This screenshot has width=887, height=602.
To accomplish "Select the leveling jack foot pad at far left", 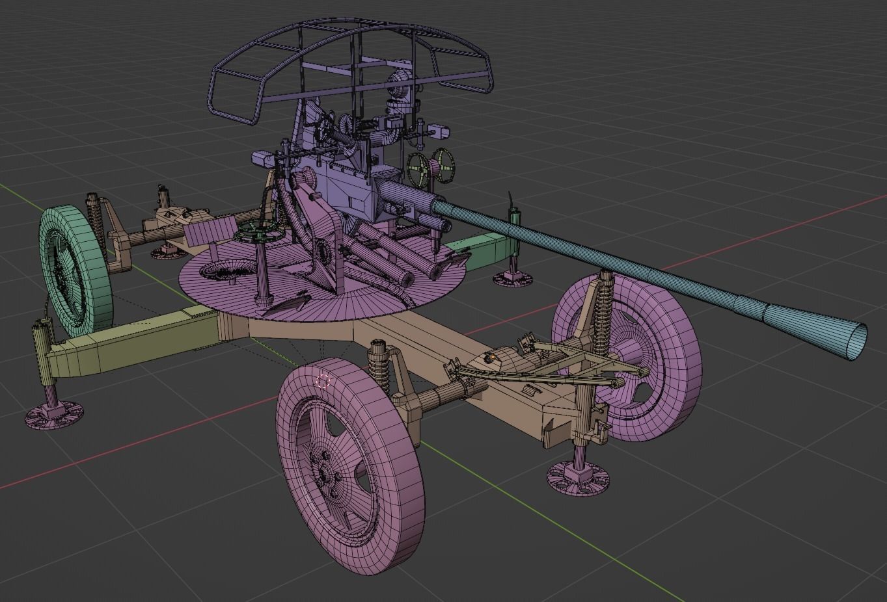I will point(55,415).
